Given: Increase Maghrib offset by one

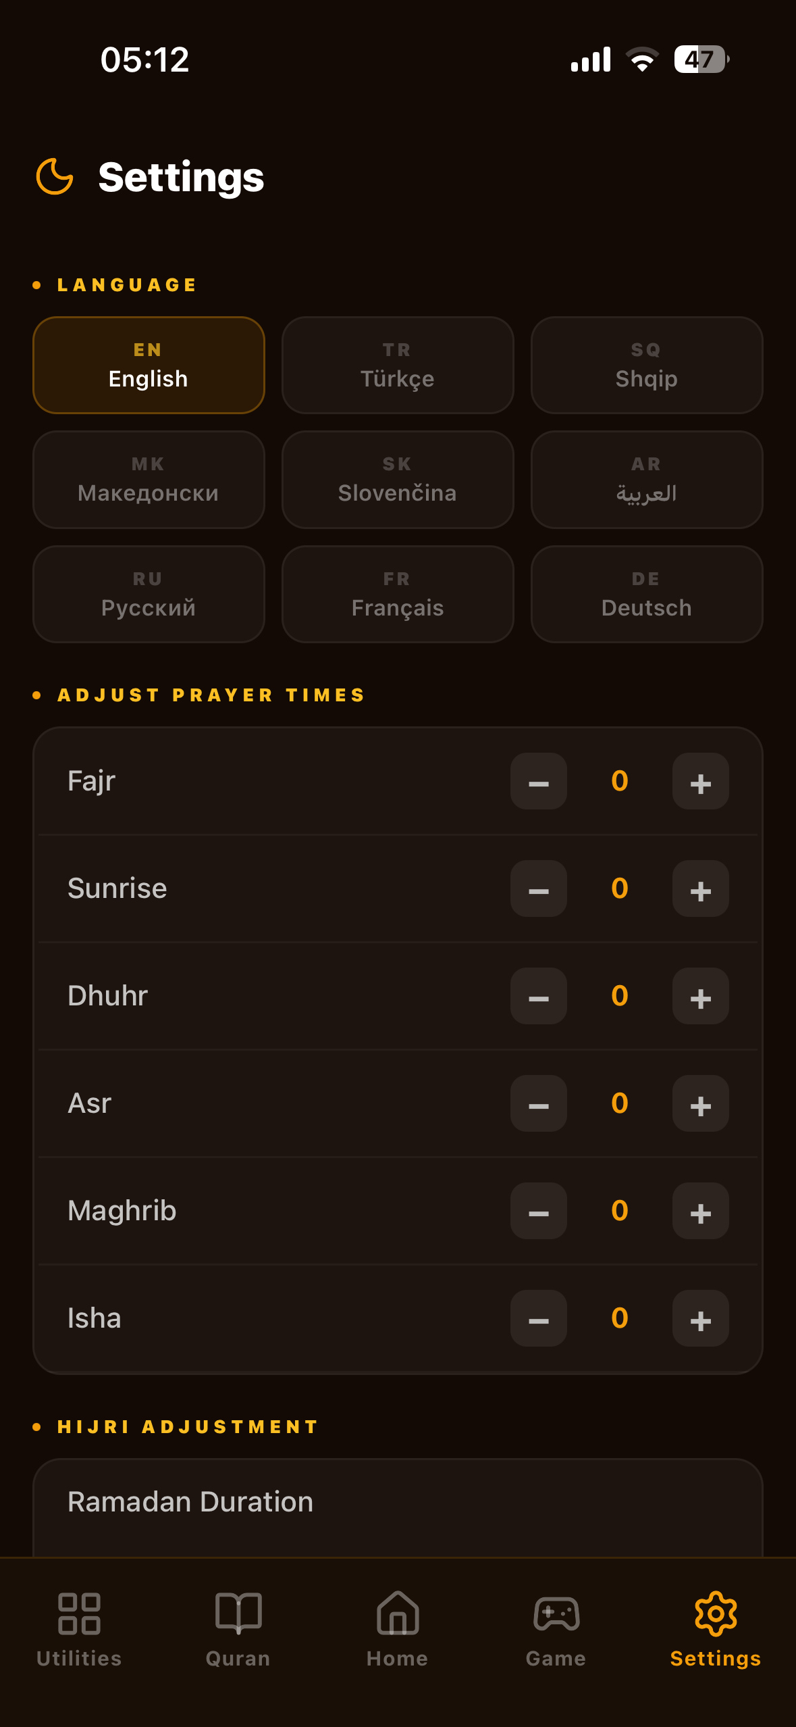Looking at the screenshot, I should 700,1211.
